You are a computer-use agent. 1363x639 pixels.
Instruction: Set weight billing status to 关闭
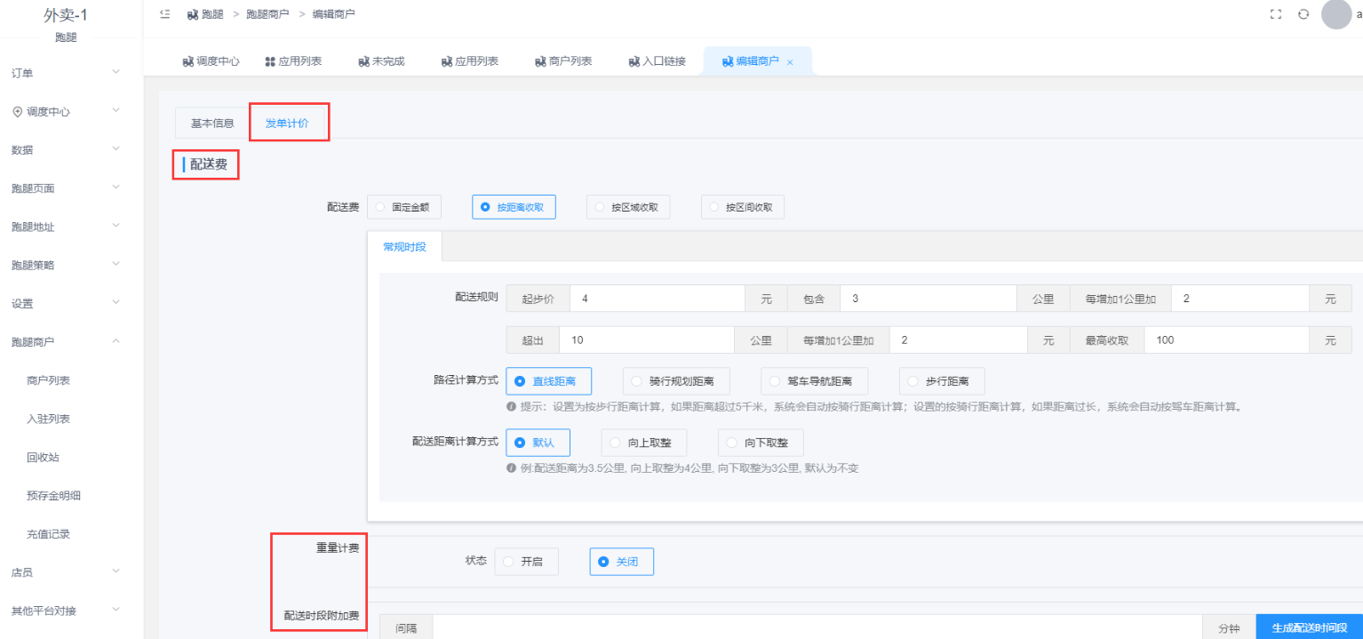[x=622, y=562]
